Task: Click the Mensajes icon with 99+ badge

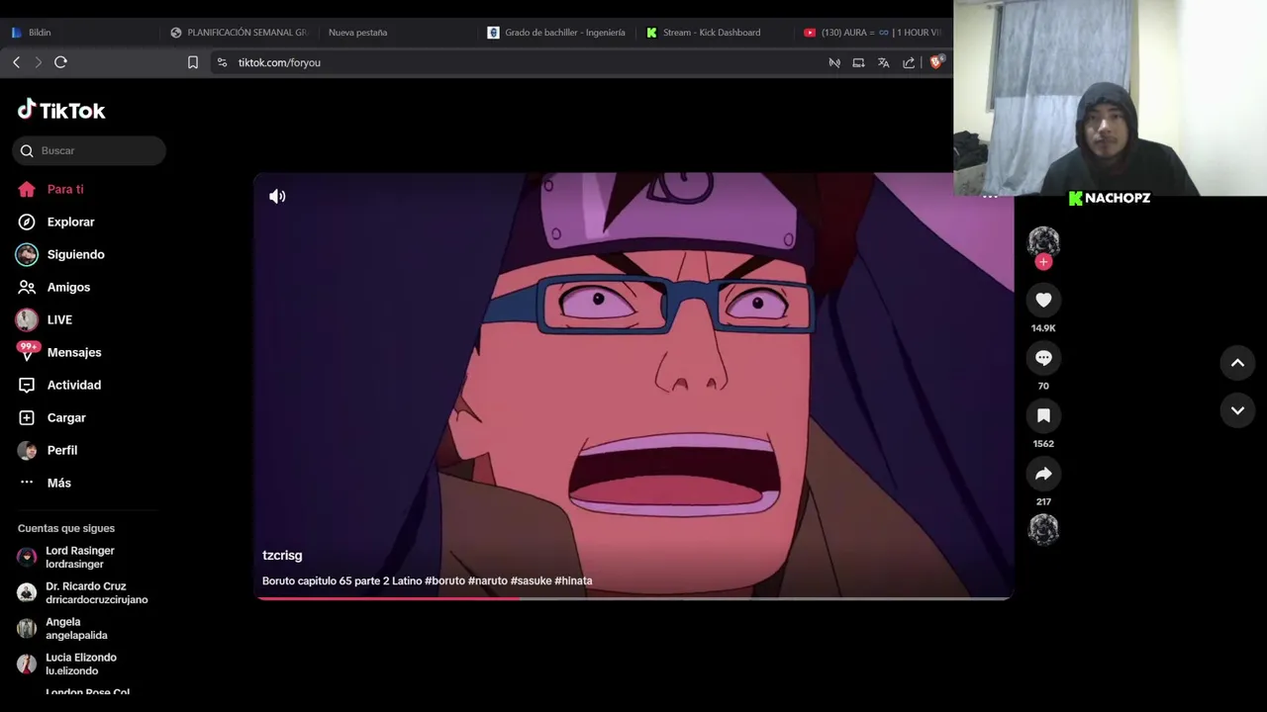Action: [27, 352]
